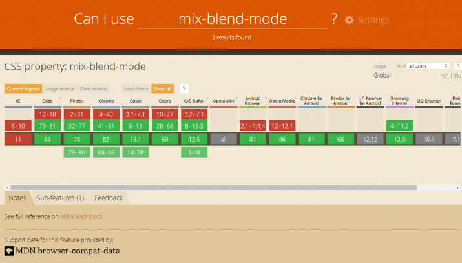Open the Notes tab
Image resolution: width=462 pixels, height=263 pixels.
point(17,198)
